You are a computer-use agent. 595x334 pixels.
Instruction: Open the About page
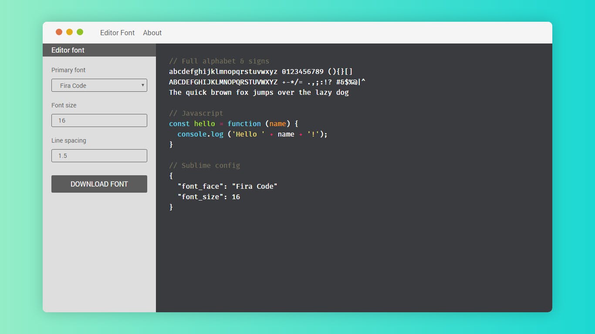(x=152, y=33)
